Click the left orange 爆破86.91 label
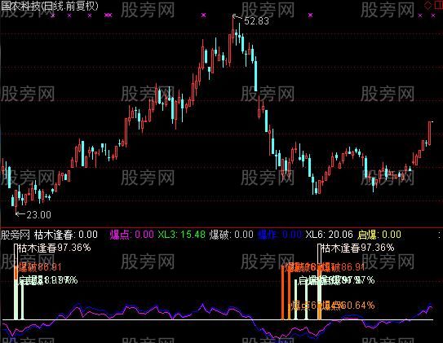This screenshot has height=343, width=443. (40, 267)
